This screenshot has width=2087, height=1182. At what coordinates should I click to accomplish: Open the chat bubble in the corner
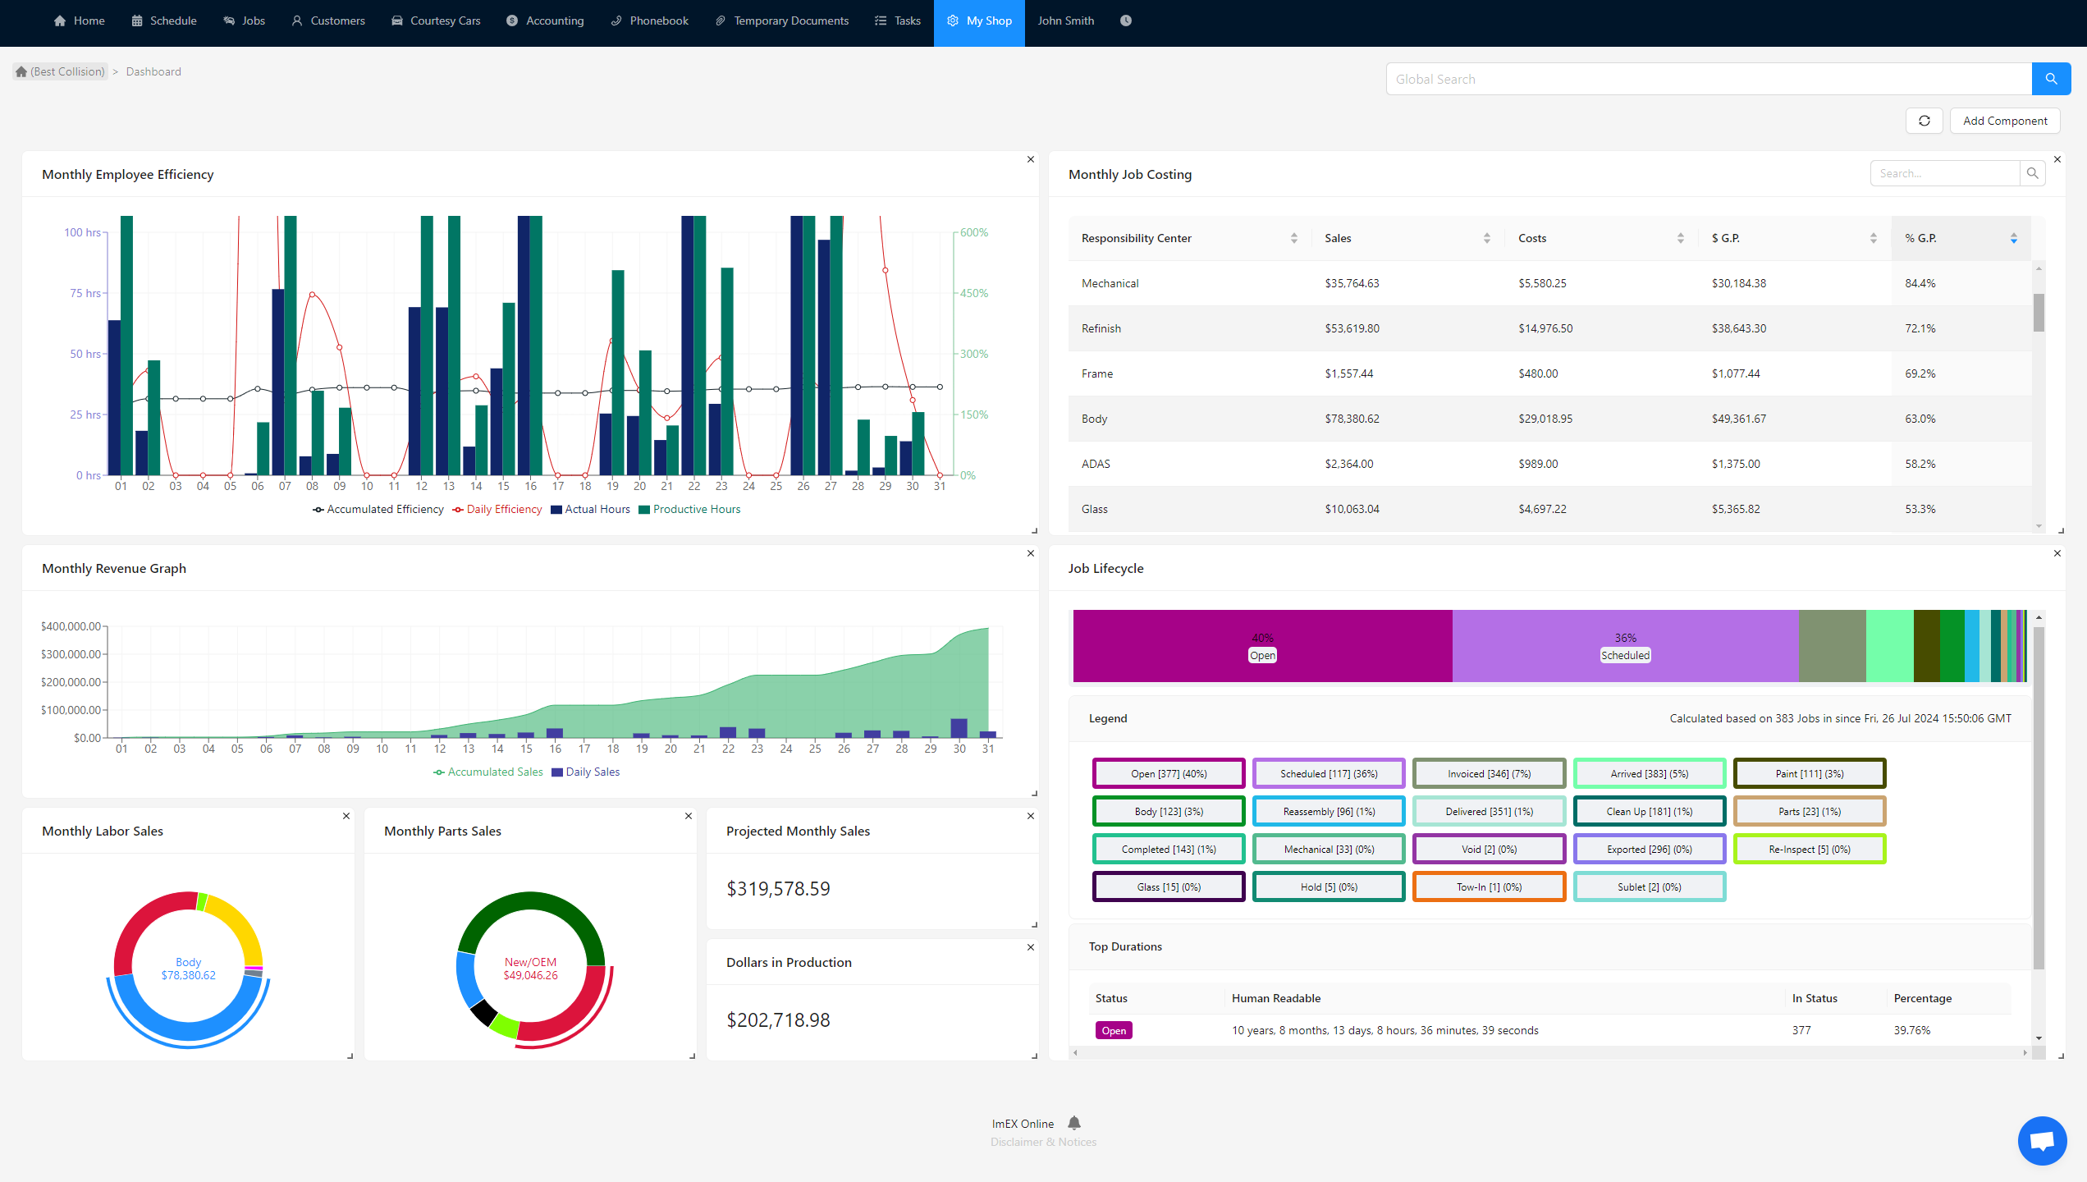[2041, 1140]
